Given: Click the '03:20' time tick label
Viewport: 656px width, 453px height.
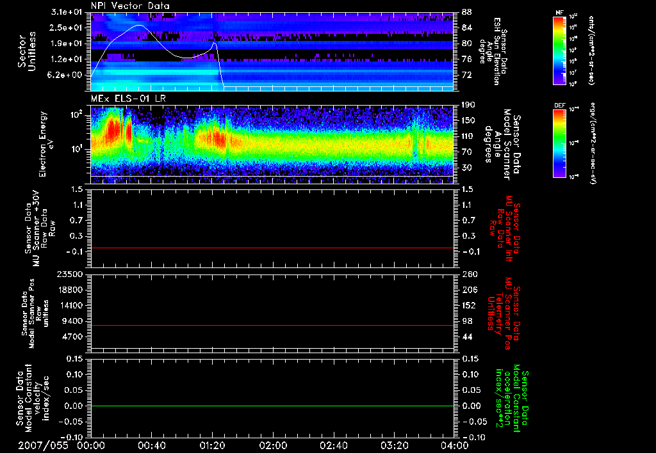Looking at the screenshot, I should tap(394, 445).
